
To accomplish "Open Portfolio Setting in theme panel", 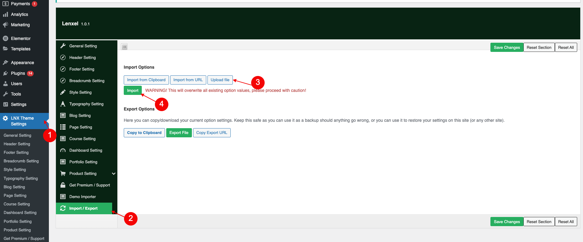I will pos(87,162).
